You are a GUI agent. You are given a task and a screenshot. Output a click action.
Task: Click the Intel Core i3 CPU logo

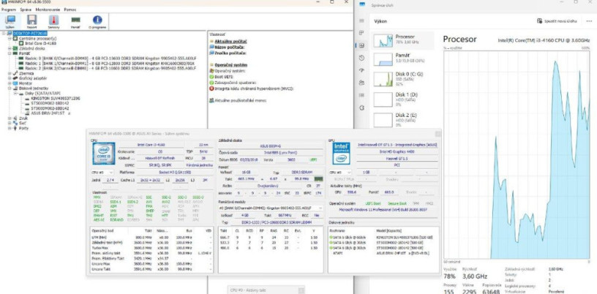pyautogui.click(x=104, y=154)
